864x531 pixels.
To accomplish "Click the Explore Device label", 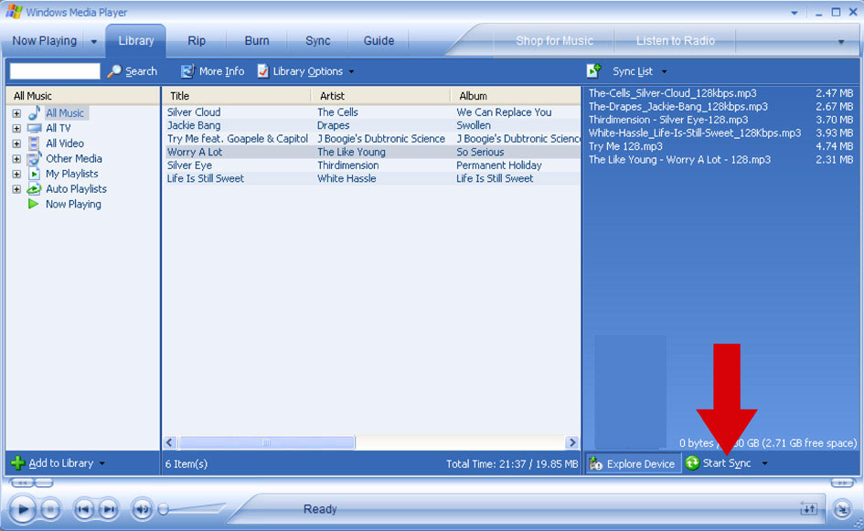I will (640, 463).
